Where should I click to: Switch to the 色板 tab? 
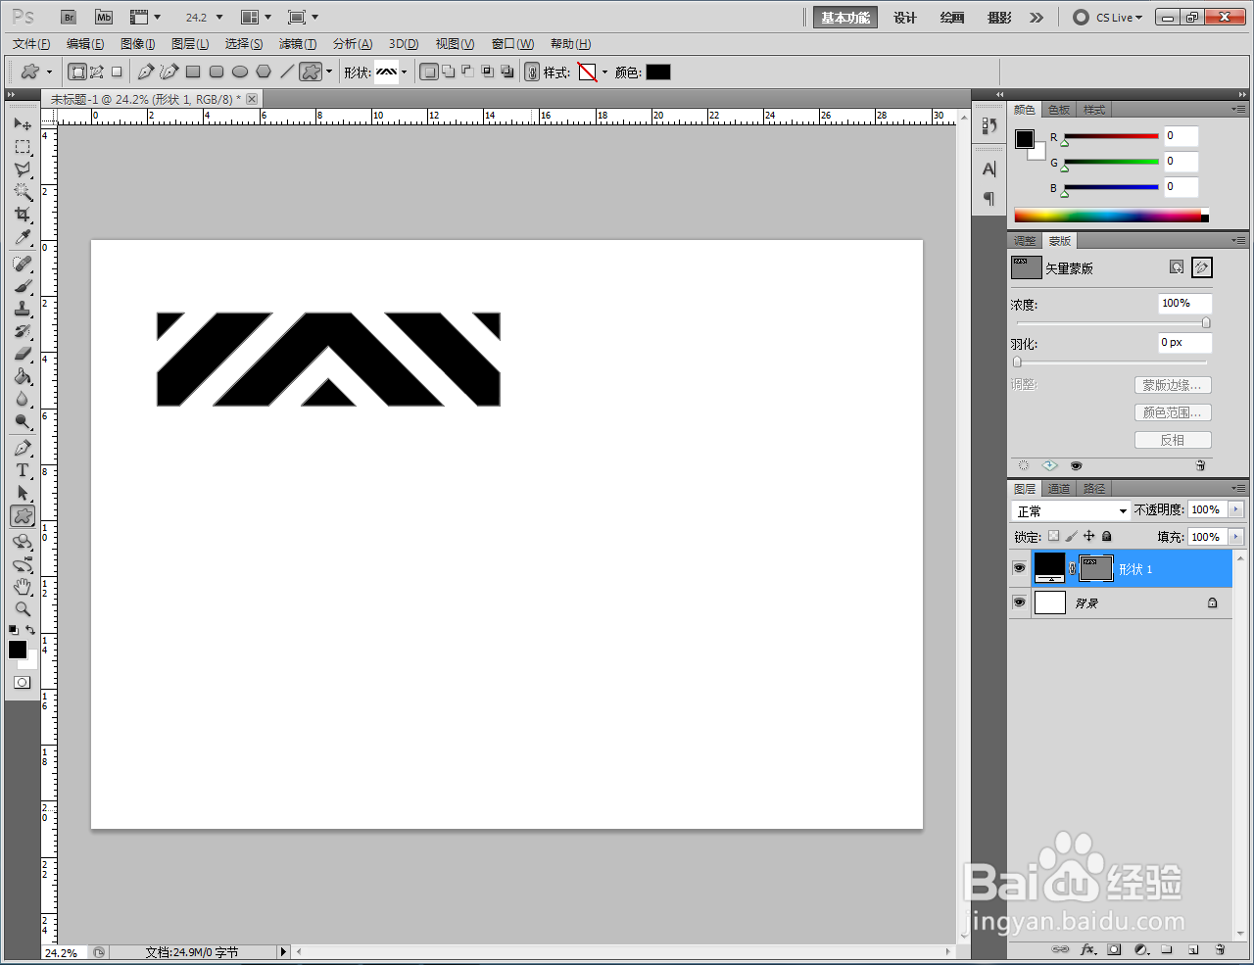click(1059, 110)
